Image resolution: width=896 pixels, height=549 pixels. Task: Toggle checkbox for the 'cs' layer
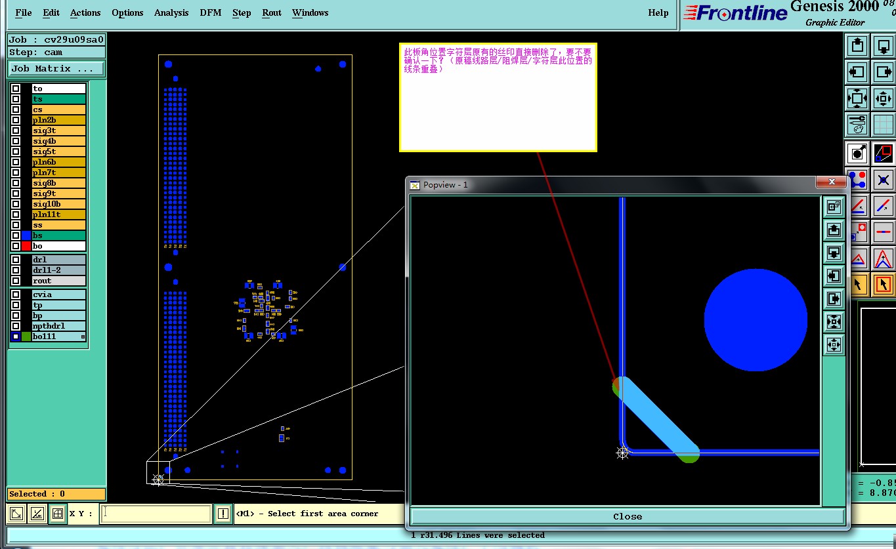click(x=15, y=110)
